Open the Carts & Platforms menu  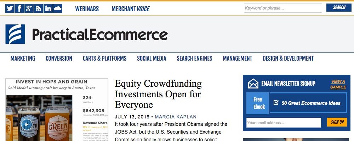point(104,59)
